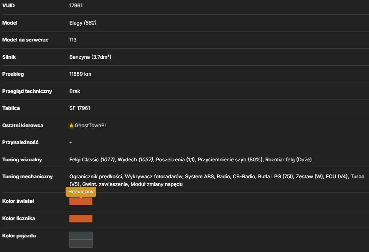Click the Silnik label
This screenshot has width=369, height=252.
[9, 57]
